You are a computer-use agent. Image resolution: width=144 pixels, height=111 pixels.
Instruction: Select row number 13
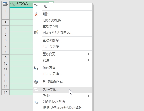click(6, 81)
